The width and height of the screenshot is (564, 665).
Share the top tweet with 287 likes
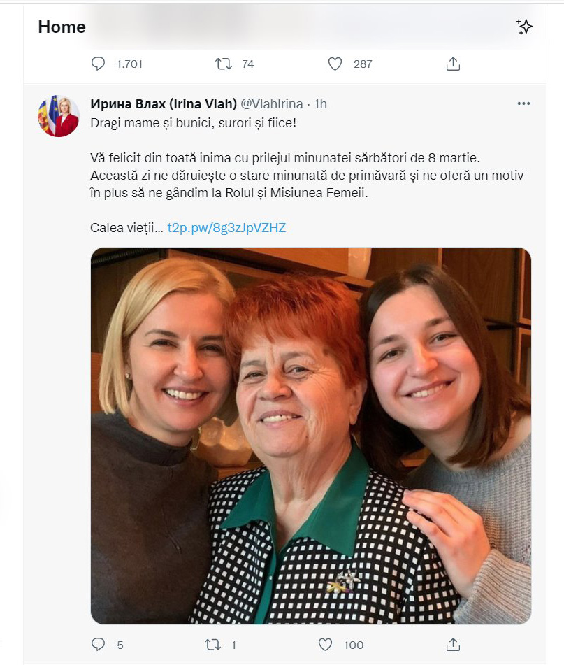pyautogui.click(x=453, y=64)
